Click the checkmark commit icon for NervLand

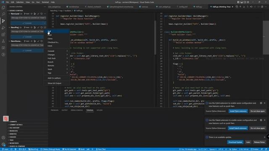tap(38, 14)
